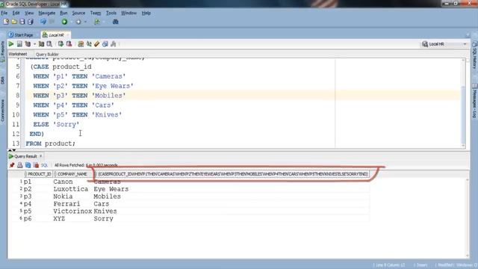478x269 pixels.
Task: Sort by the PRODUCT_ID column header
Action: tap(38, 174)
